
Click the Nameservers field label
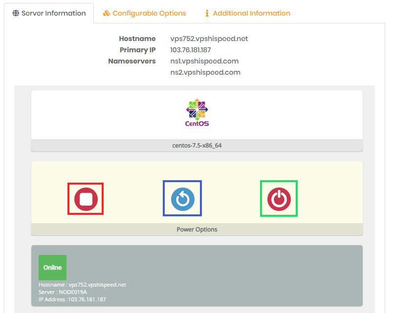point(132,61)
